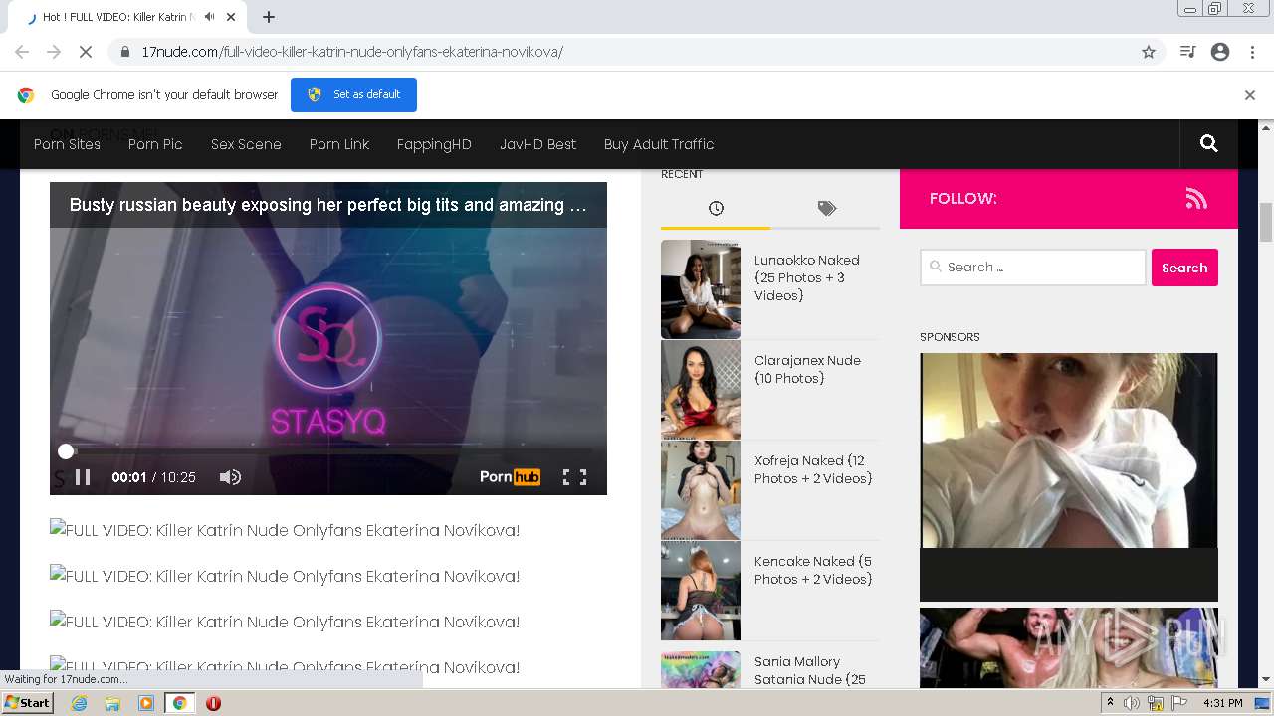
Task: Stop loading the page
Action: point(86,52)
